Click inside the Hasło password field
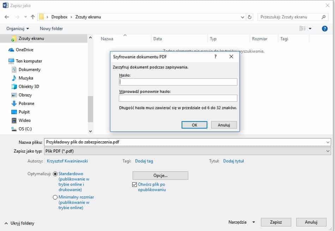 tap(178, 82)
